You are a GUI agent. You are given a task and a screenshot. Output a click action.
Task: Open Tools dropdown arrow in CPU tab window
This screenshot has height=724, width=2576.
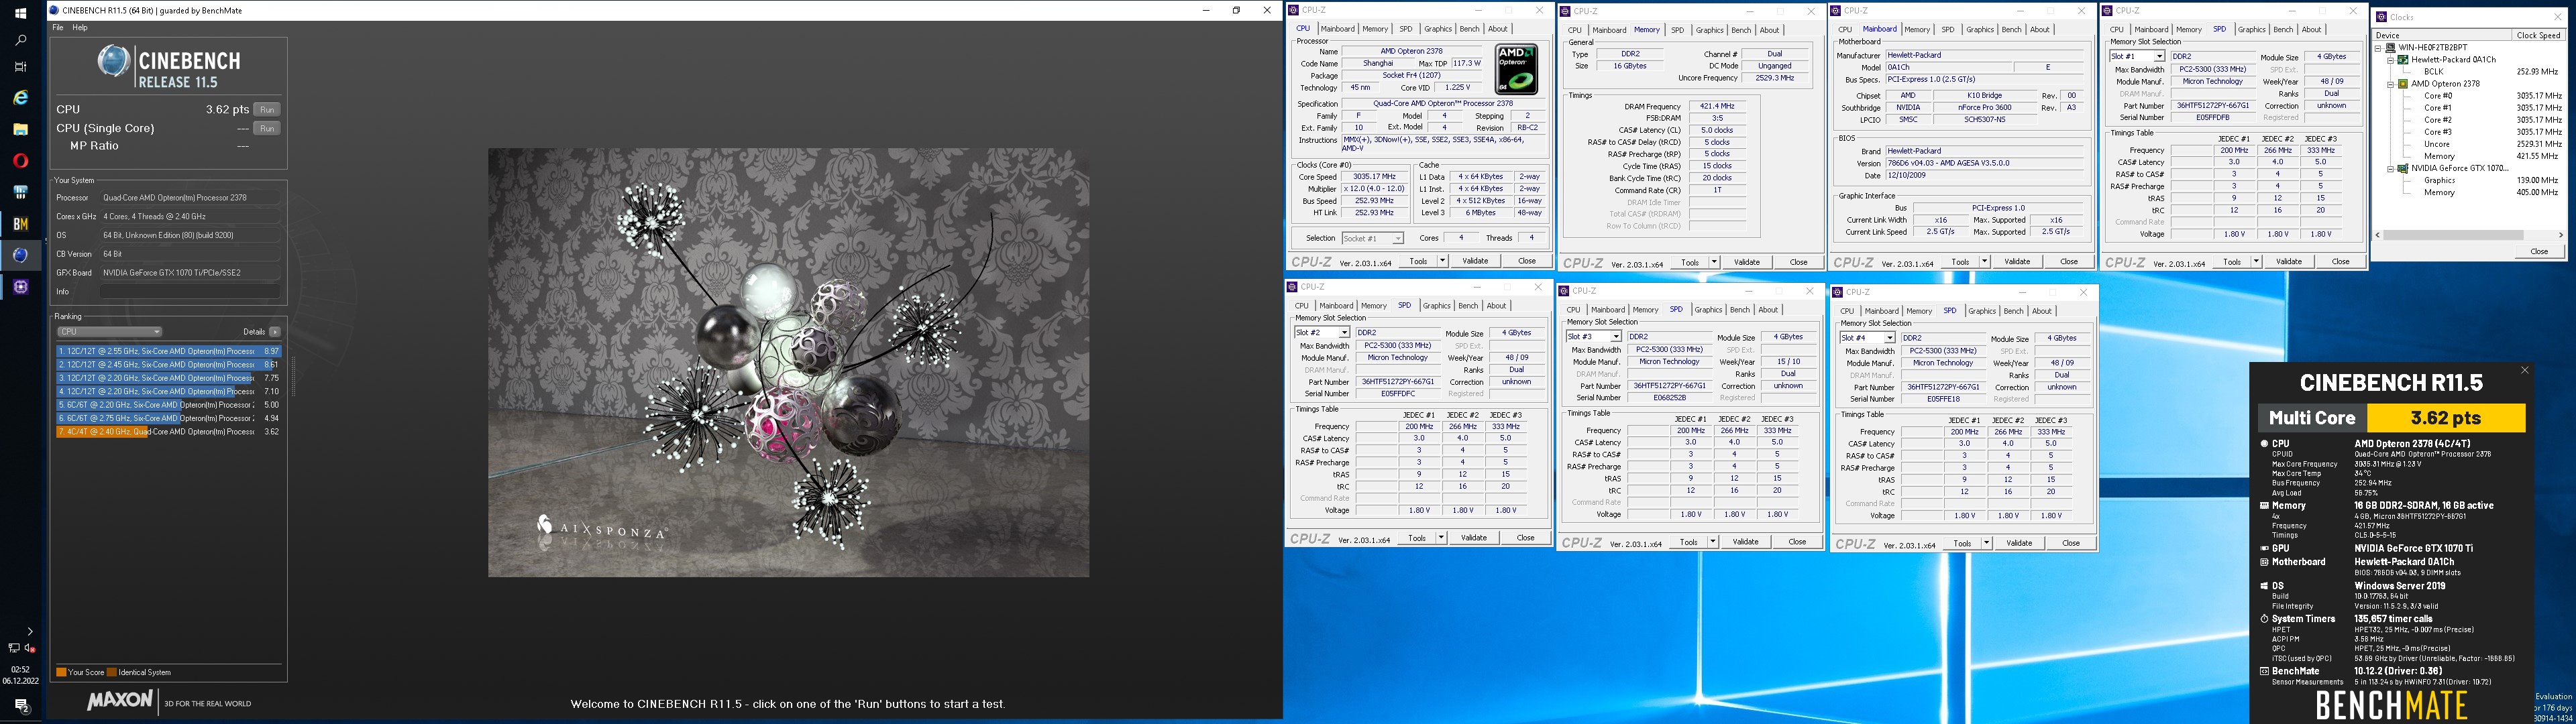(1442, 261)
